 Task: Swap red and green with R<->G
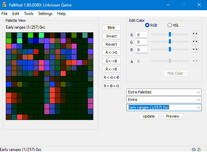point(111,52)
